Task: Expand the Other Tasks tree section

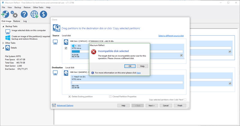Action: [x=3, y=43]
